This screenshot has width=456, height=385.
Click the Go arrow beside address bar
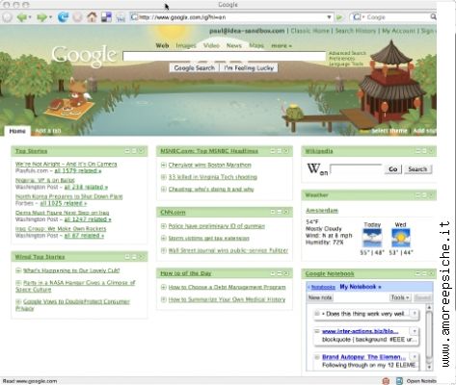click(339, 17)
